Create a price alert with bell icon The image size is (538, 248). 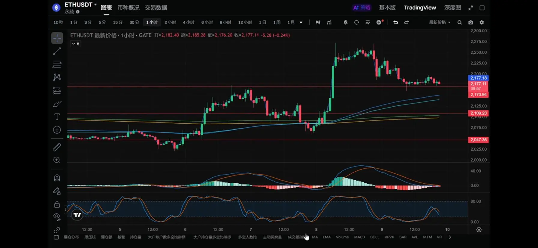(346, 22)
